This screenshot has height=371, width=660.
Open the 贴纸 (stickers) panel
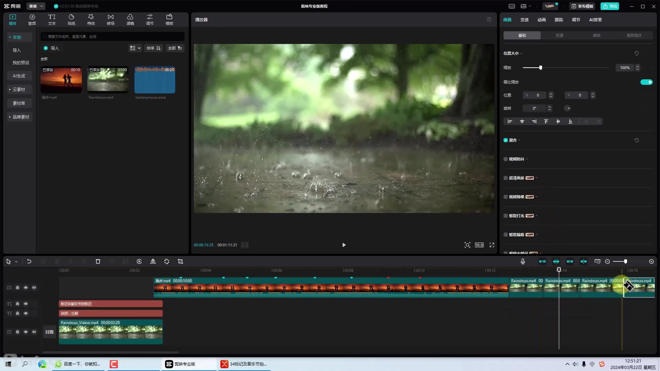(71, 19)
